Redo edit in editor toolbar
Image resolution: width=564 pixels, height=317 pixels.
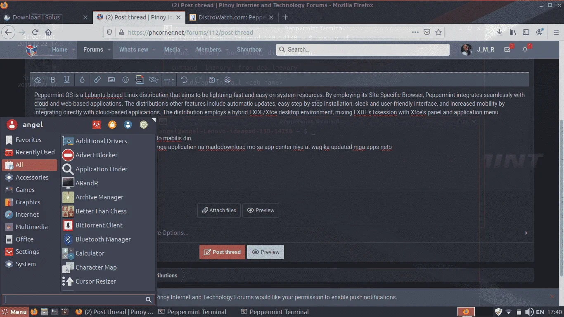[198, 80]
